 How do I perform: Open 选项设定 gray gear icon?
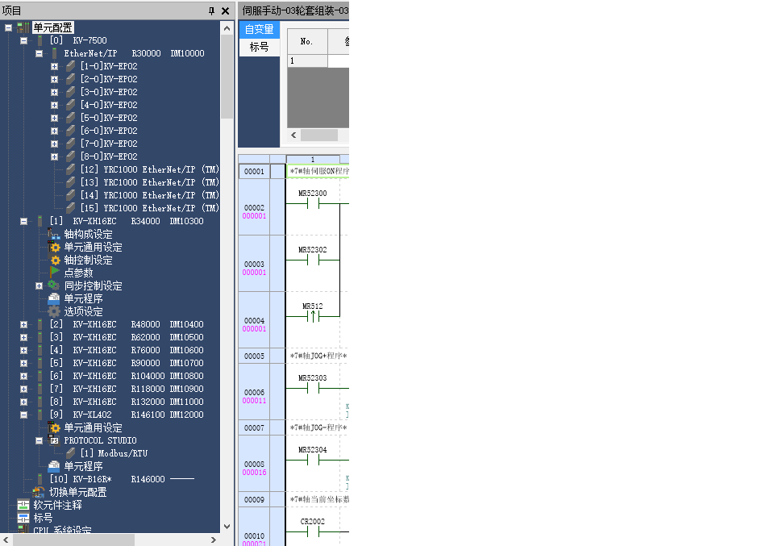coord(54,311)
